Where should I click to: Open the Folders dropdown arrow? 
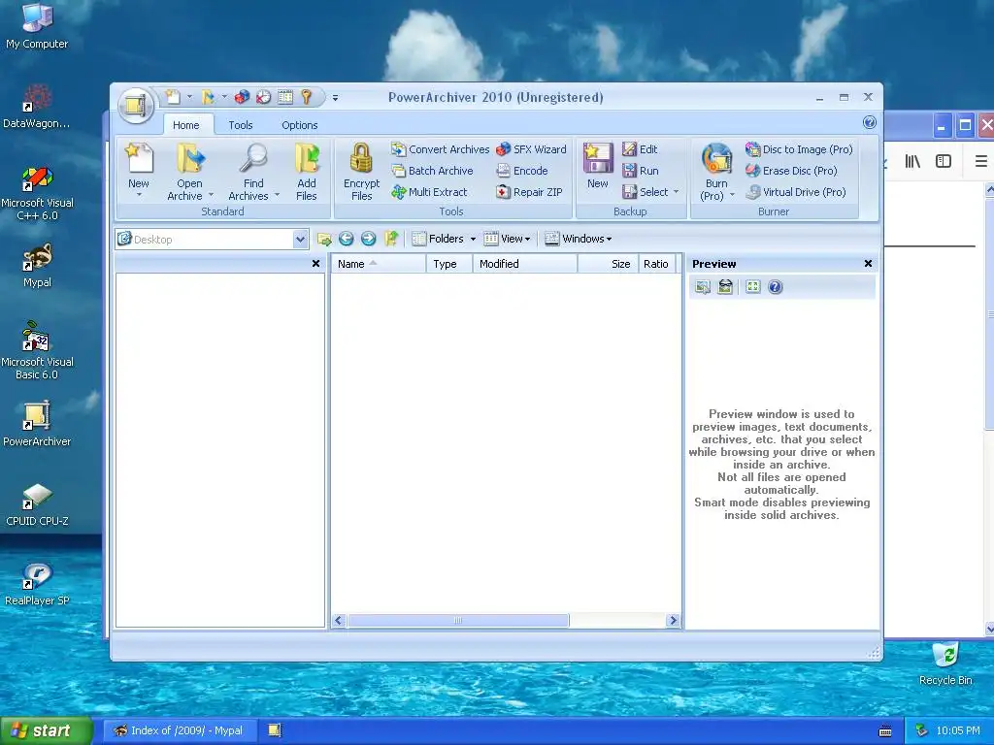click(x=473, y=239)
